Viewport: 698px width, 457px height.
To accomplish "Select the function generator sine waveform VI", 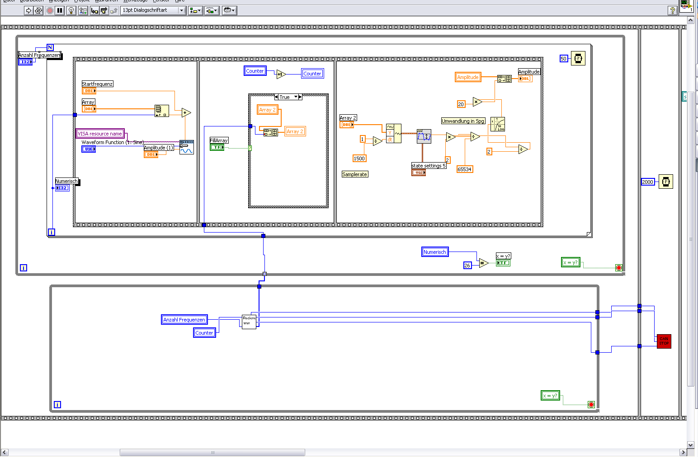I will point(187,147).
